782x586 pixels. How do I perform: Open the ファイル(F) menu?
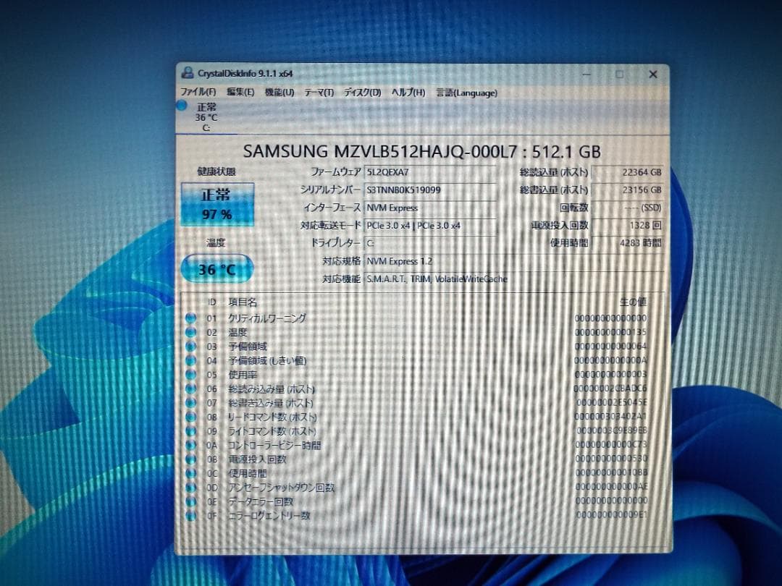tap(199, 93)
